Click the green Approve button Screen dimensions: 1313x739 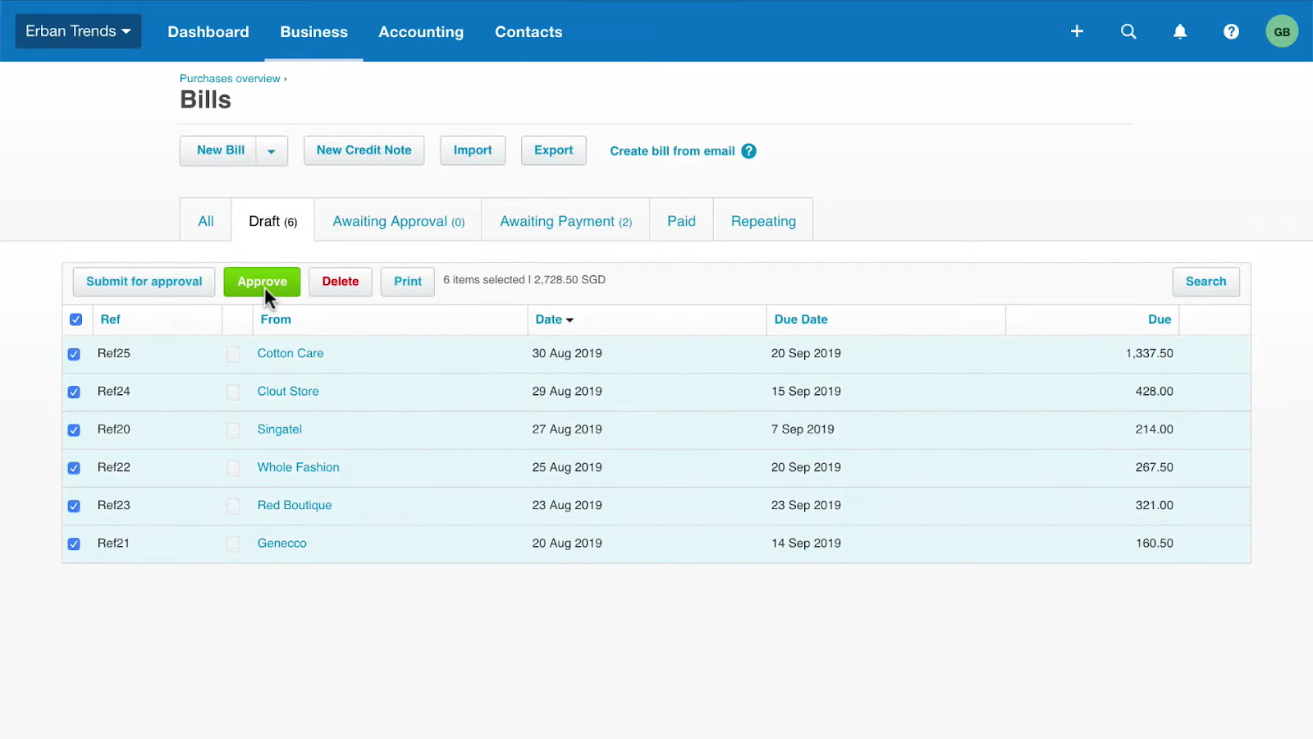262,282
